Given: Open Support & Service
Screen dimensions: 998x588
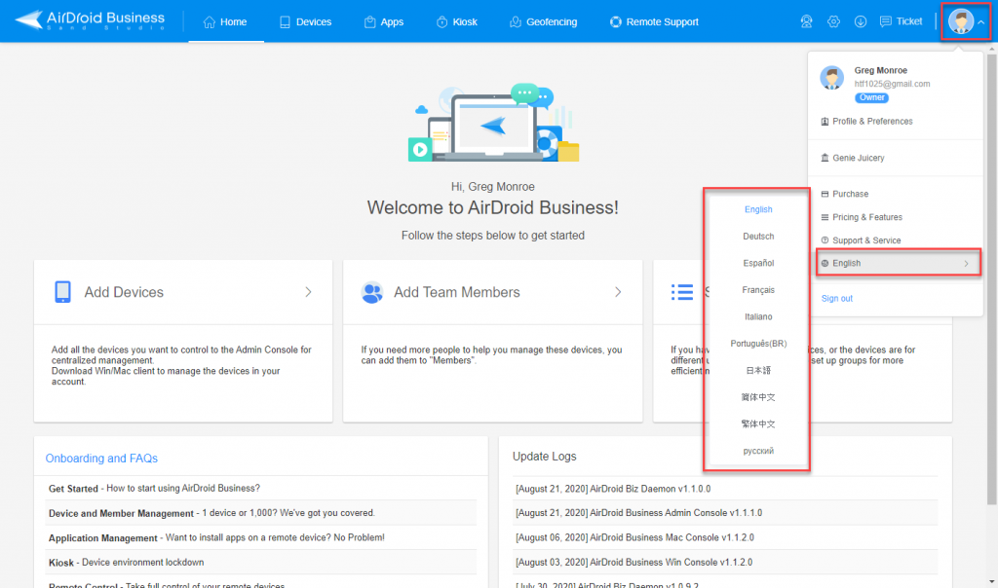Looking at the screenshot, I should pyautogui.click(x=861, y=240).
